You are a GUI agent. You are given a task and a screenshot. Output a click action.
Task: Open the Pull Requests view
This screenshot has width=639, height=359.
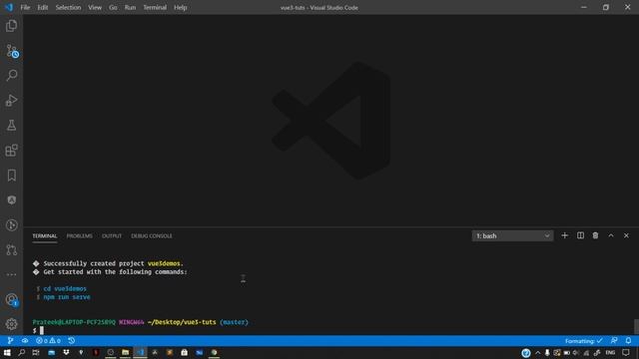[x=11, y=250]
